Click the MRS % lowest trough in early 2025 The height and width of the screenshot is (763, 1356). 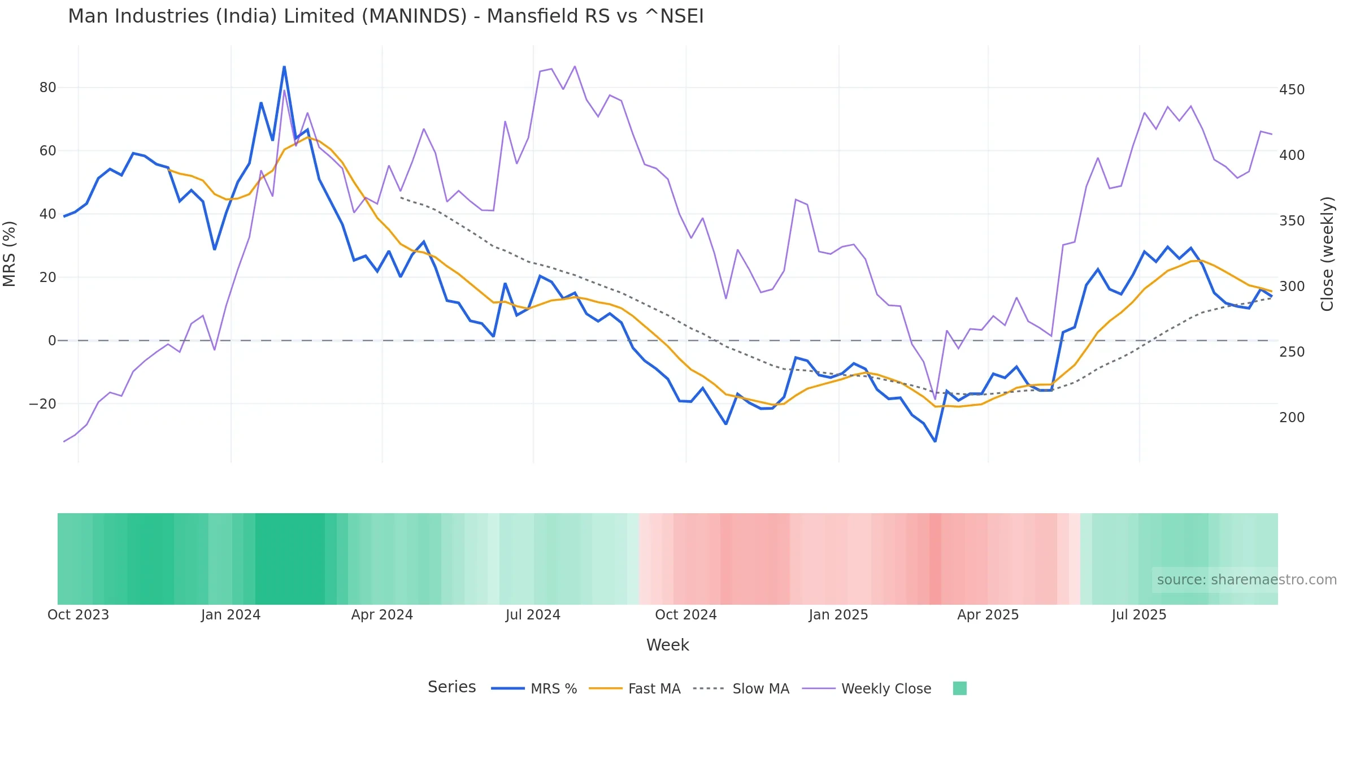[x=935, y=441]
